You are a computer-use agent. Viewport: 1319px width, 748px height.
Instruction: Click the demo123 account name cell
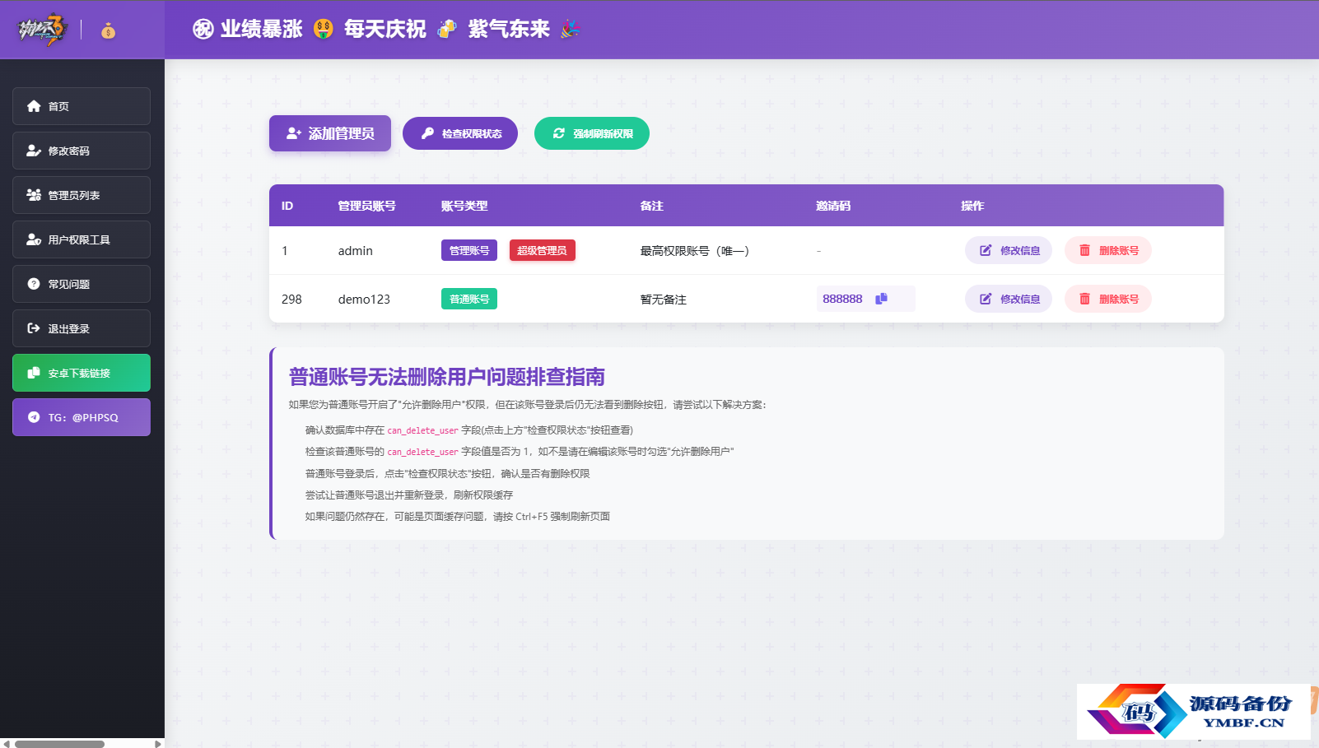pyautogui.click(x=364, y=300)
